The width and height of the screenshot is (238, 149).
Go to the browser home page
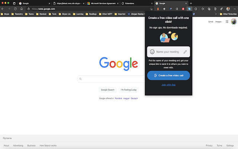(22, 9)
